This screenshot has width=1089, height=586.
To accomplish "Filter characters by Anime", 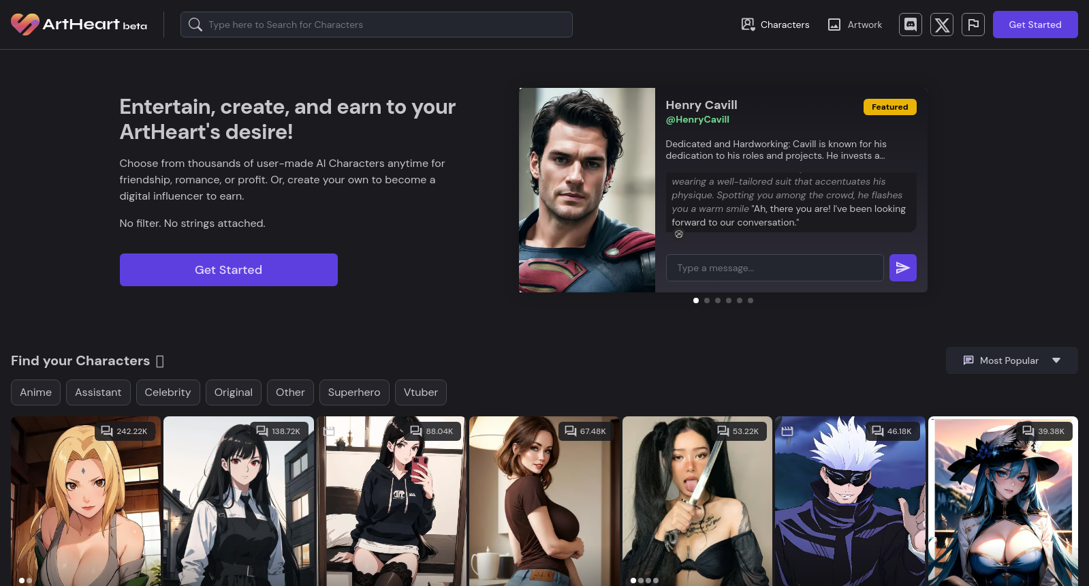I will (x=36, y=392).
